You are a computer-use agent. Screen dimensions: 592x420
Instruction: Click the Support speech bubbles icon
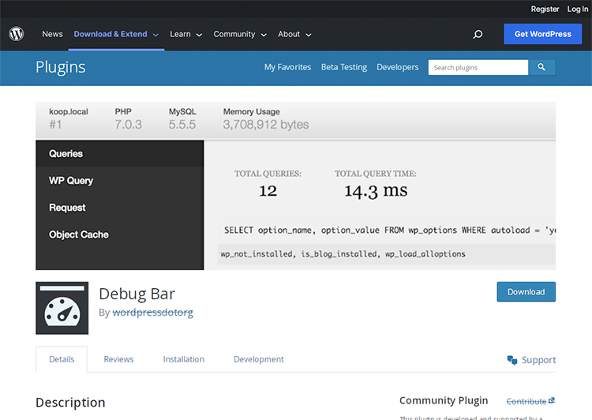pos(512,360)
